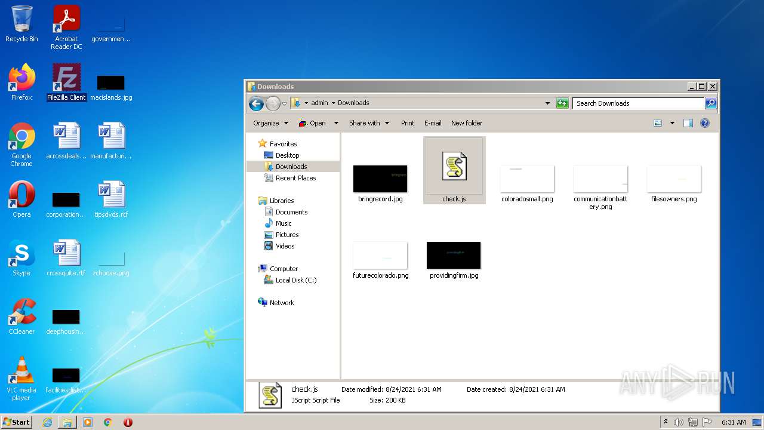Open Skype desktop shortcut
This screenshot has width=764, height=430.
tap(21, 257)
